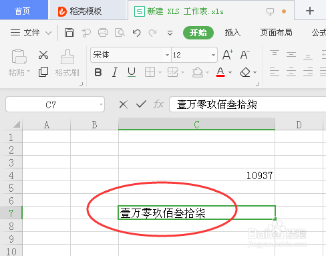Apply the red font color
Image resolution: width=326 pixels, height=256 pixels.
tap(220, 72)
